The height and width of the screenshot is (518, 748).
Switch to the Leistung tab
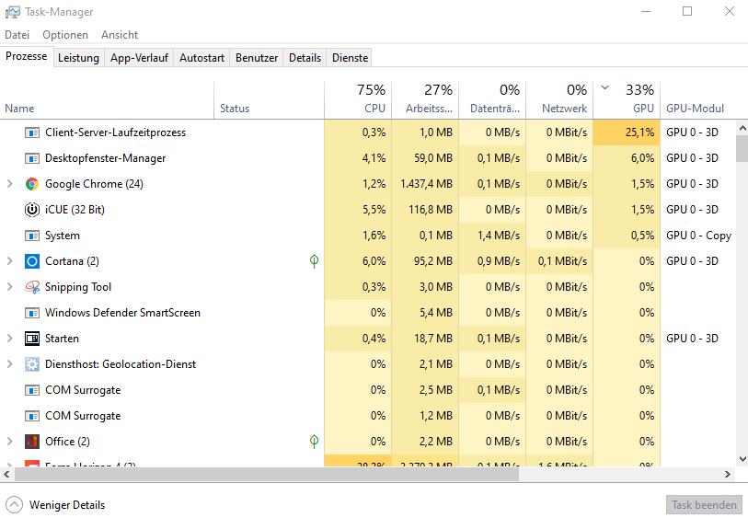pyautogui.click(x=79, y=58)
